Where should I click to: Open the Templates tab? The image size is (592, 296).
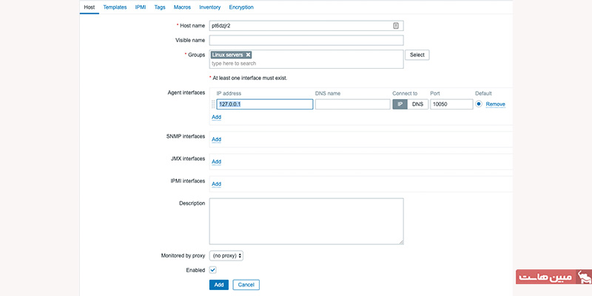(115, 7)
